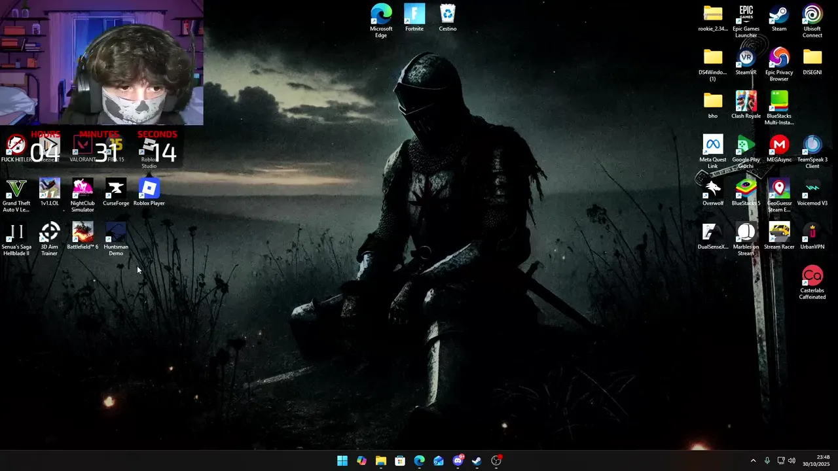
Task: Launch SteamVR desktop shortcut
Action: [746, 61]
